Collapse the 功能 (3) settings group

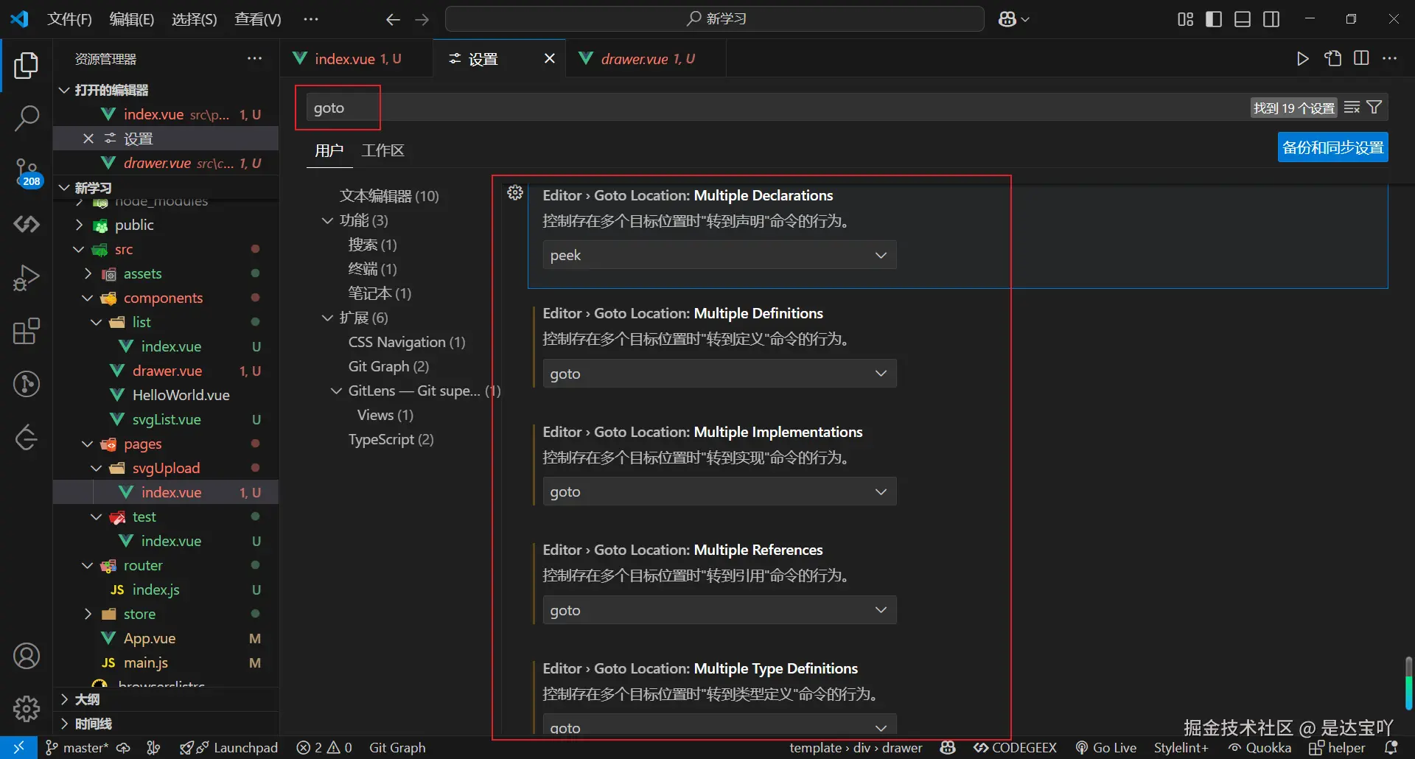pyautogui.click(x=327, y=220)
